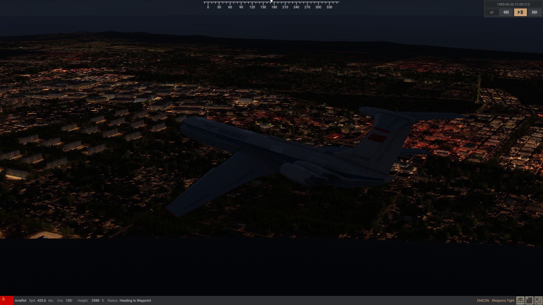Open the message log document icon

coord(529,300)
